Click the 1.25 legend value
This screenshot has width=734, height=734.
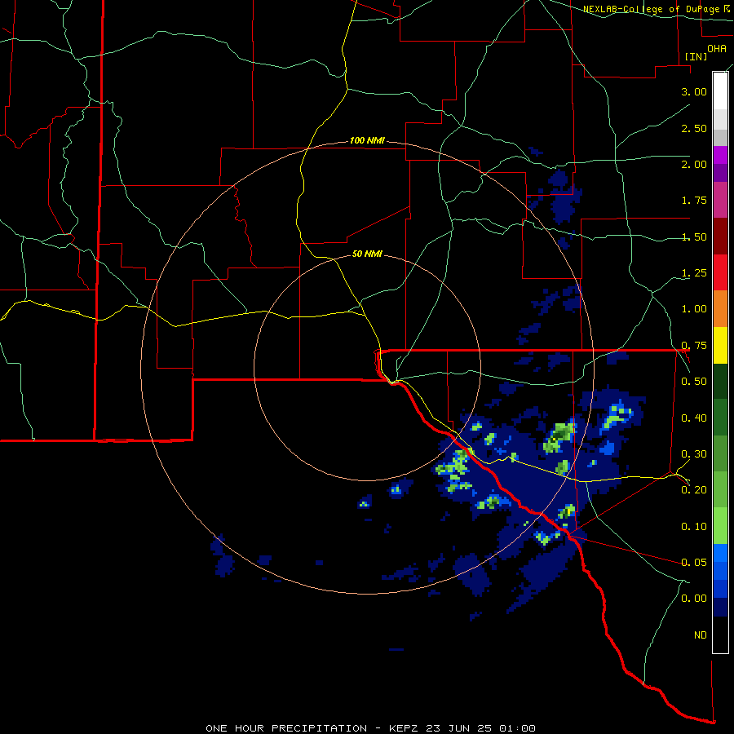pos(694,273)
